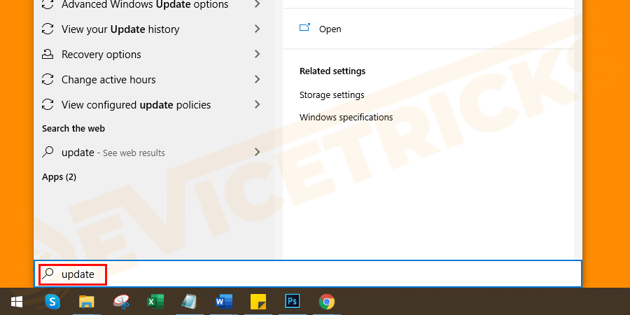
Task: Click Open in the preview pane
Action: coord(330,29)
